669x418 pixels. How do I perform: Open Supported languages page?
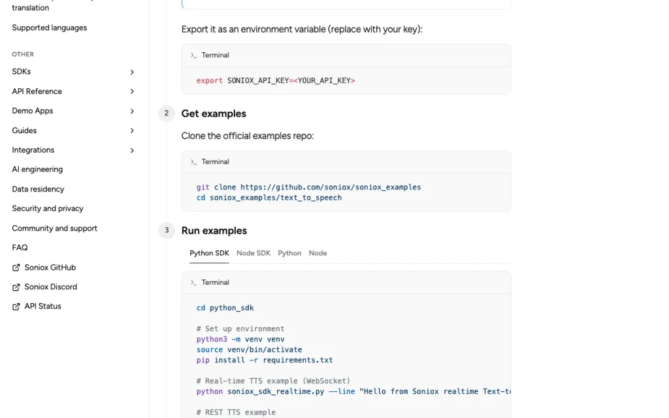point(50,27)
